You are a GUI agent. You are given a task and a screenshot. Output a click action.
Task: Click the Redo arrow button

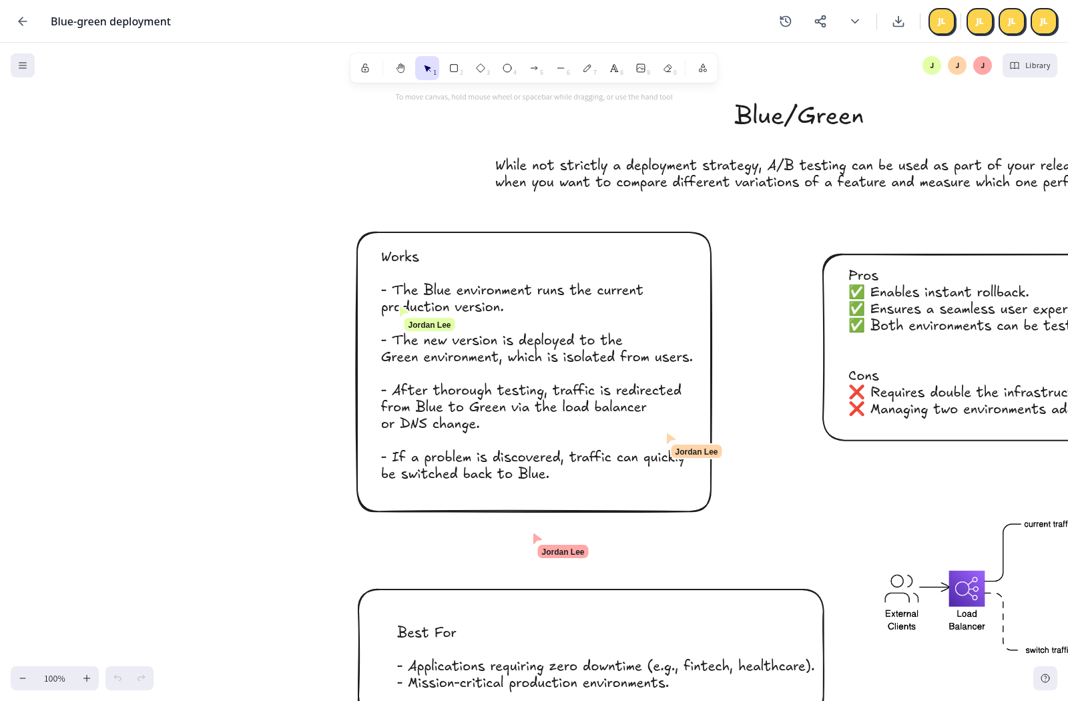click(x=142, y=678)
